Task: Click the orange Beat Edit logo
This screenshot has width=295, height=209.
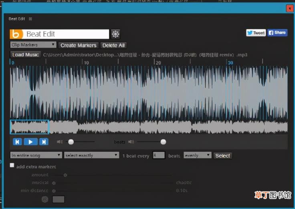Action: [16, 34]
